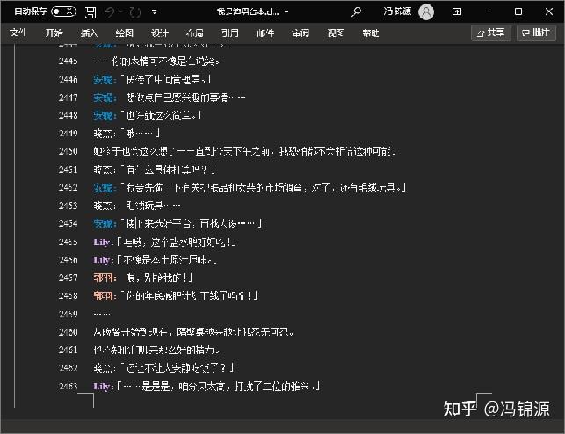Click line 2449 text 哦……
The image size is (565, 434).
pyautogui.click(x=139, y=134)
